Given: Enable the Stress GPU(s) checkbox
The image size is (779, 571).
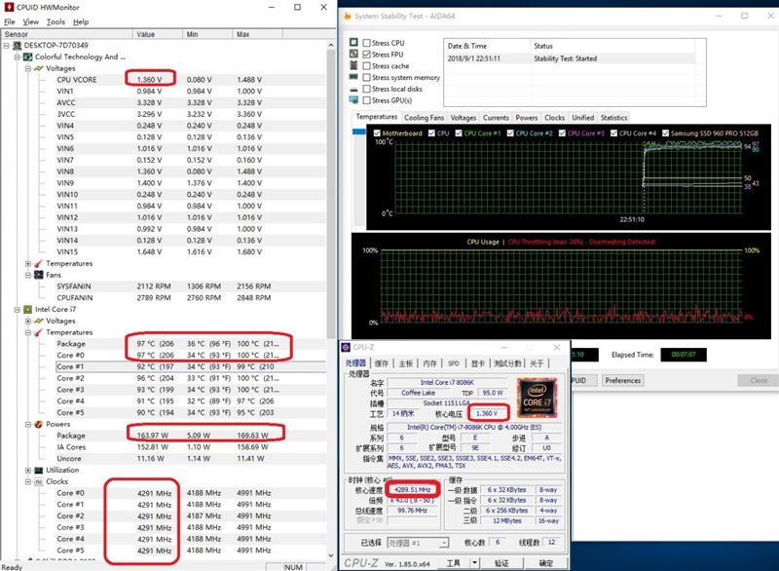Looking at the screenshot, I should [367, 100].
